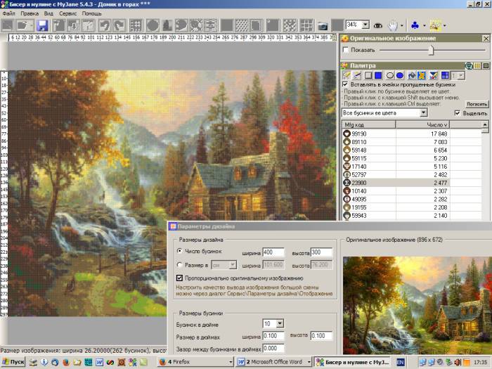
Task: Click the dark circle toolbar icon
Action: click(x=153, y=25)
